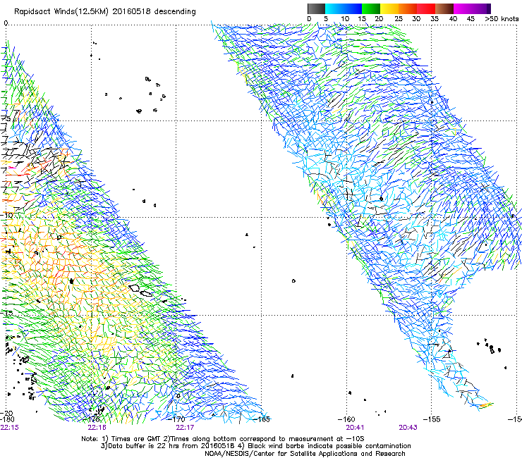Click the "-165" longitude axis label

(262, 419)
